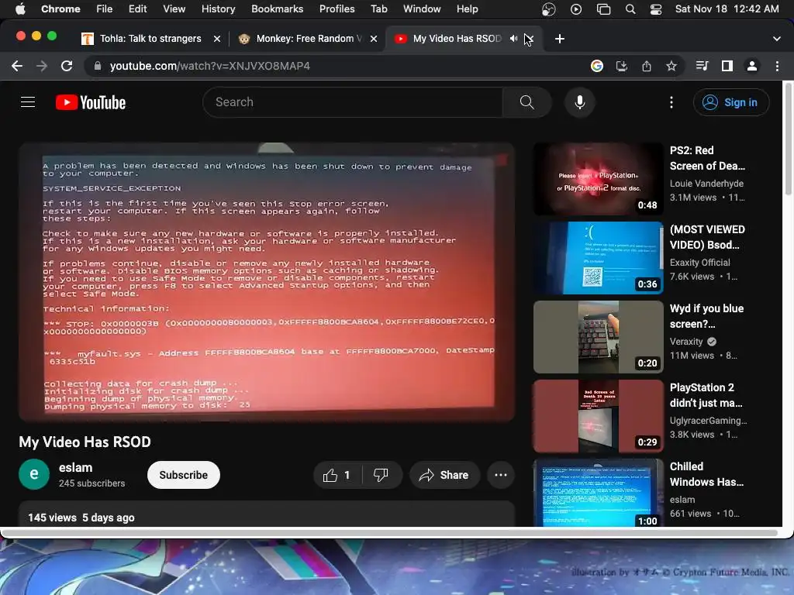Open the History menu
Viewport: 794px width, 595px height.
point(218,9)
